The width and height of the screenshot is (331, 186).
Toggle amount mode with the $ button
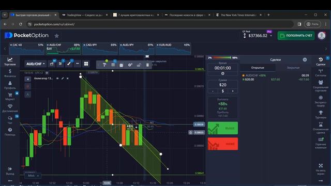click(x=223, y=91)
